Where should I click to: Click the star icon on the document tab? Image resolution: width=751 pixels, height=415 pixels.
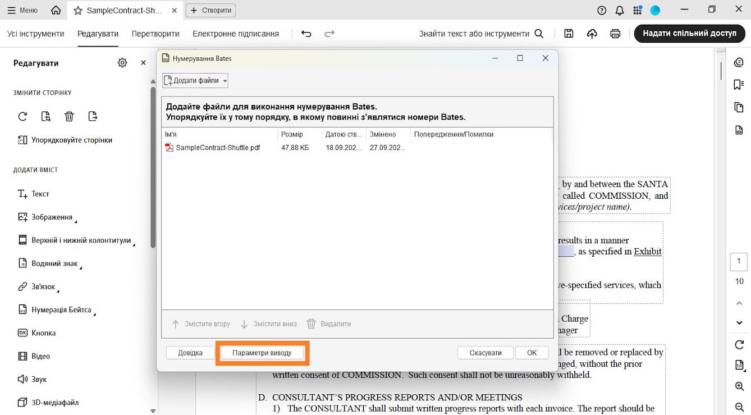(78, 11)
